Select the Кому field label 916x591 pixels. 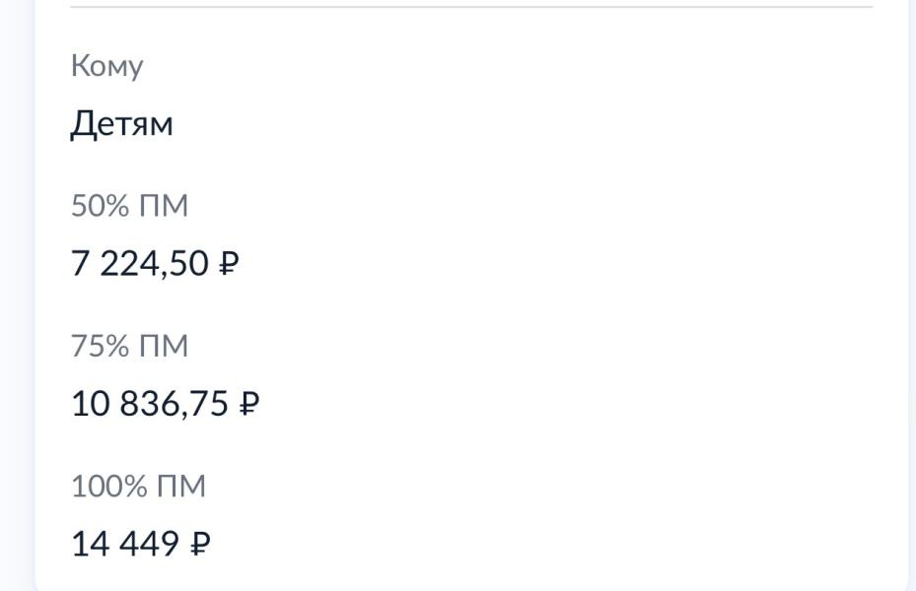pyautogui.click(x=106, y=66)
